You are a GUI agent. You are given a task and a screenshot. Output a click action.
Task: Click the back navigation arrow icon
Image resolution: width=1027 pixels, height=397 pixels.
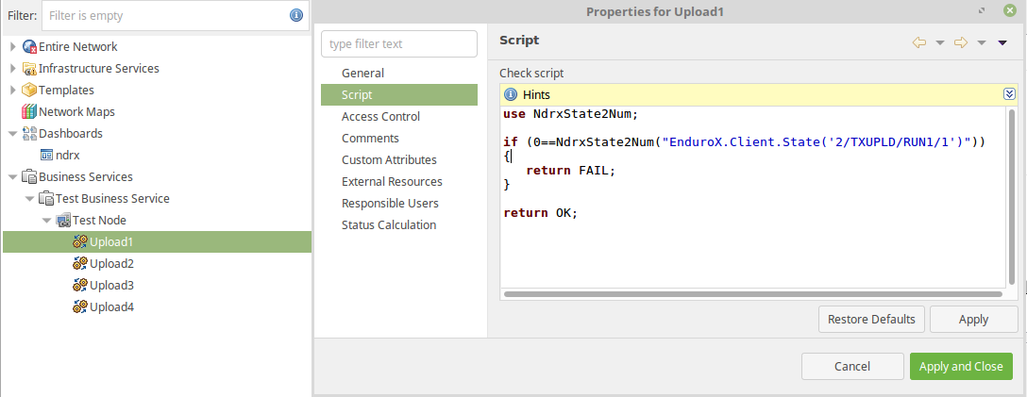pos(919,42)
